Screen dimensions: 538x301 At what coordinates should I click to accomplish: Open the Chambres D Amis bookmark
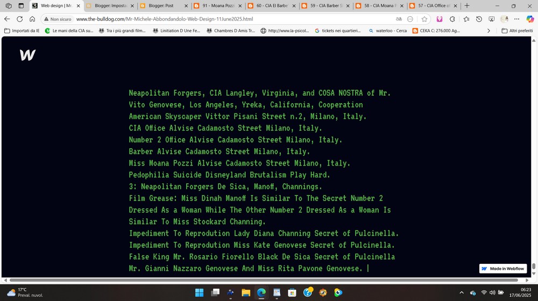[x=231, y=31]
